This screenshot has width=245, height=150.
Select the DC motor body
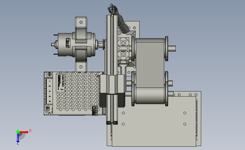point(76,44)
